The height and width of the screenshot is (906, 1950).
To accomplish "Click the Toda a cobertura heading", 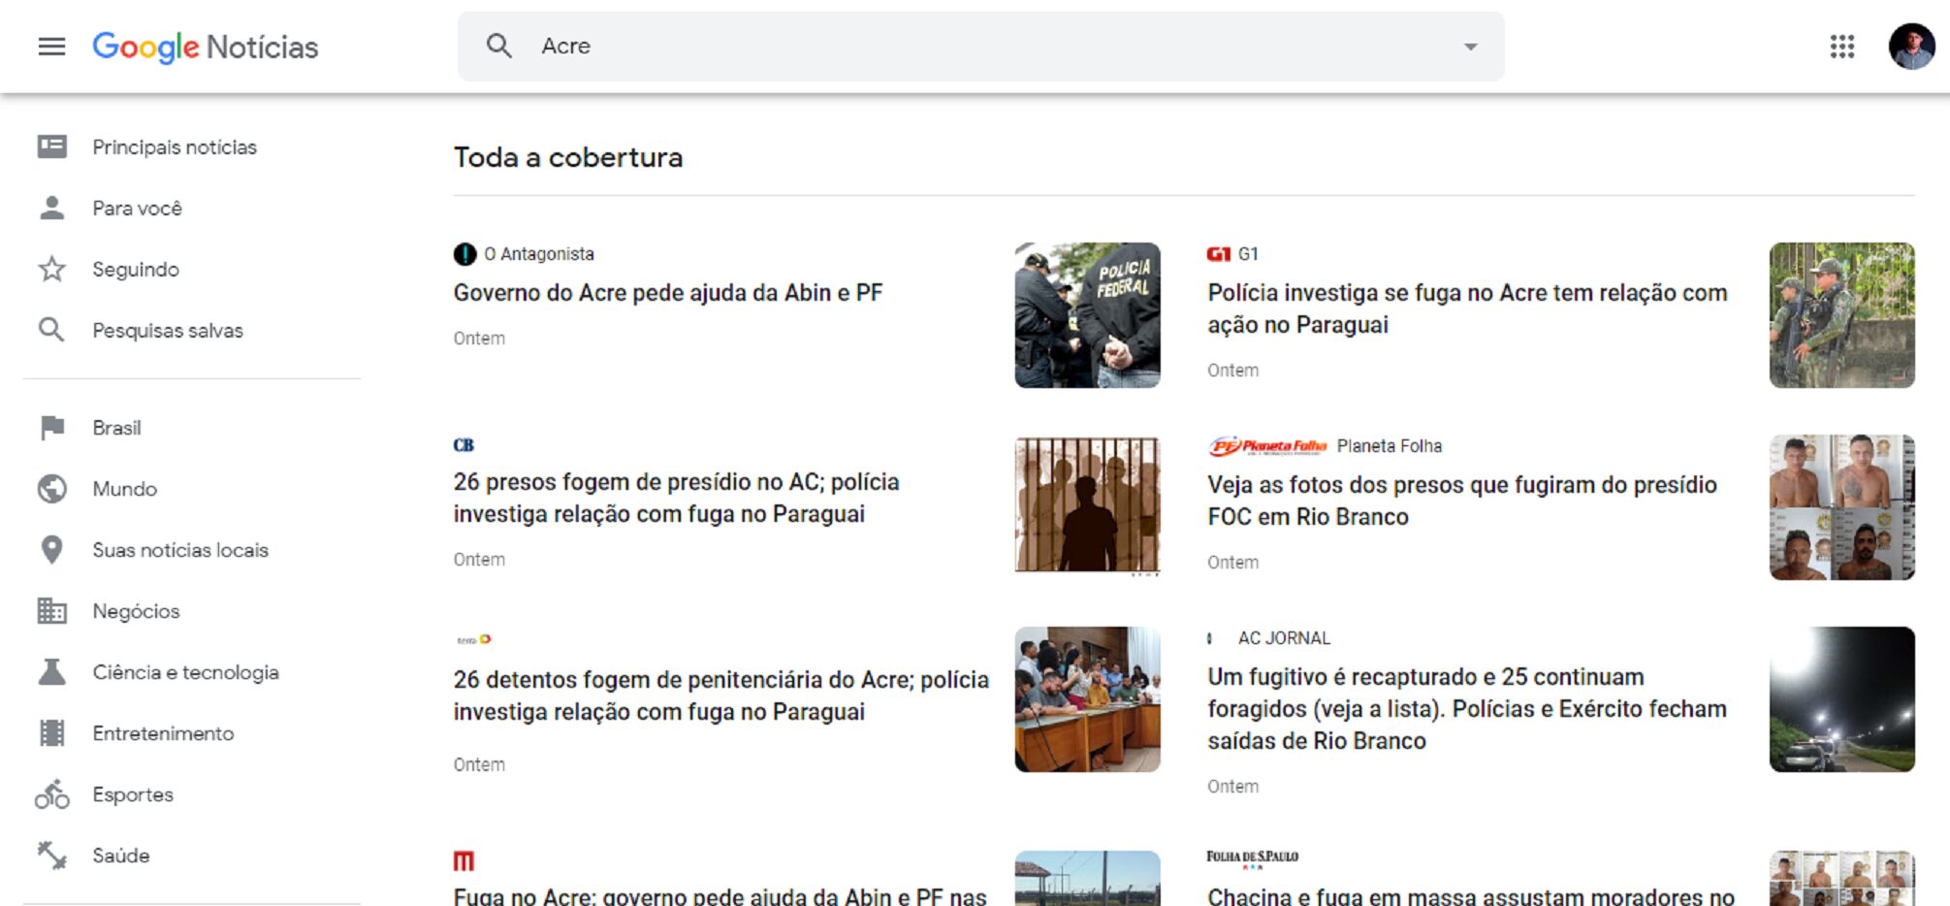I will point(568,157).
